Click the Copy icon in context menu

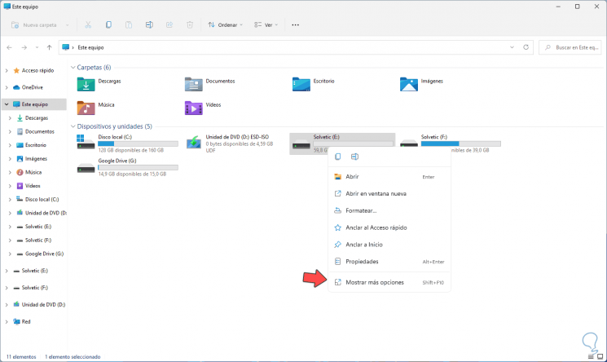(x=337, y=157)
